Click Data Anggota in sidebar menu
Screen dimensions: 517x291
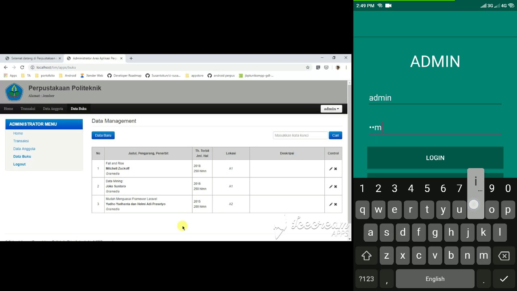click(x=24, y=149)
